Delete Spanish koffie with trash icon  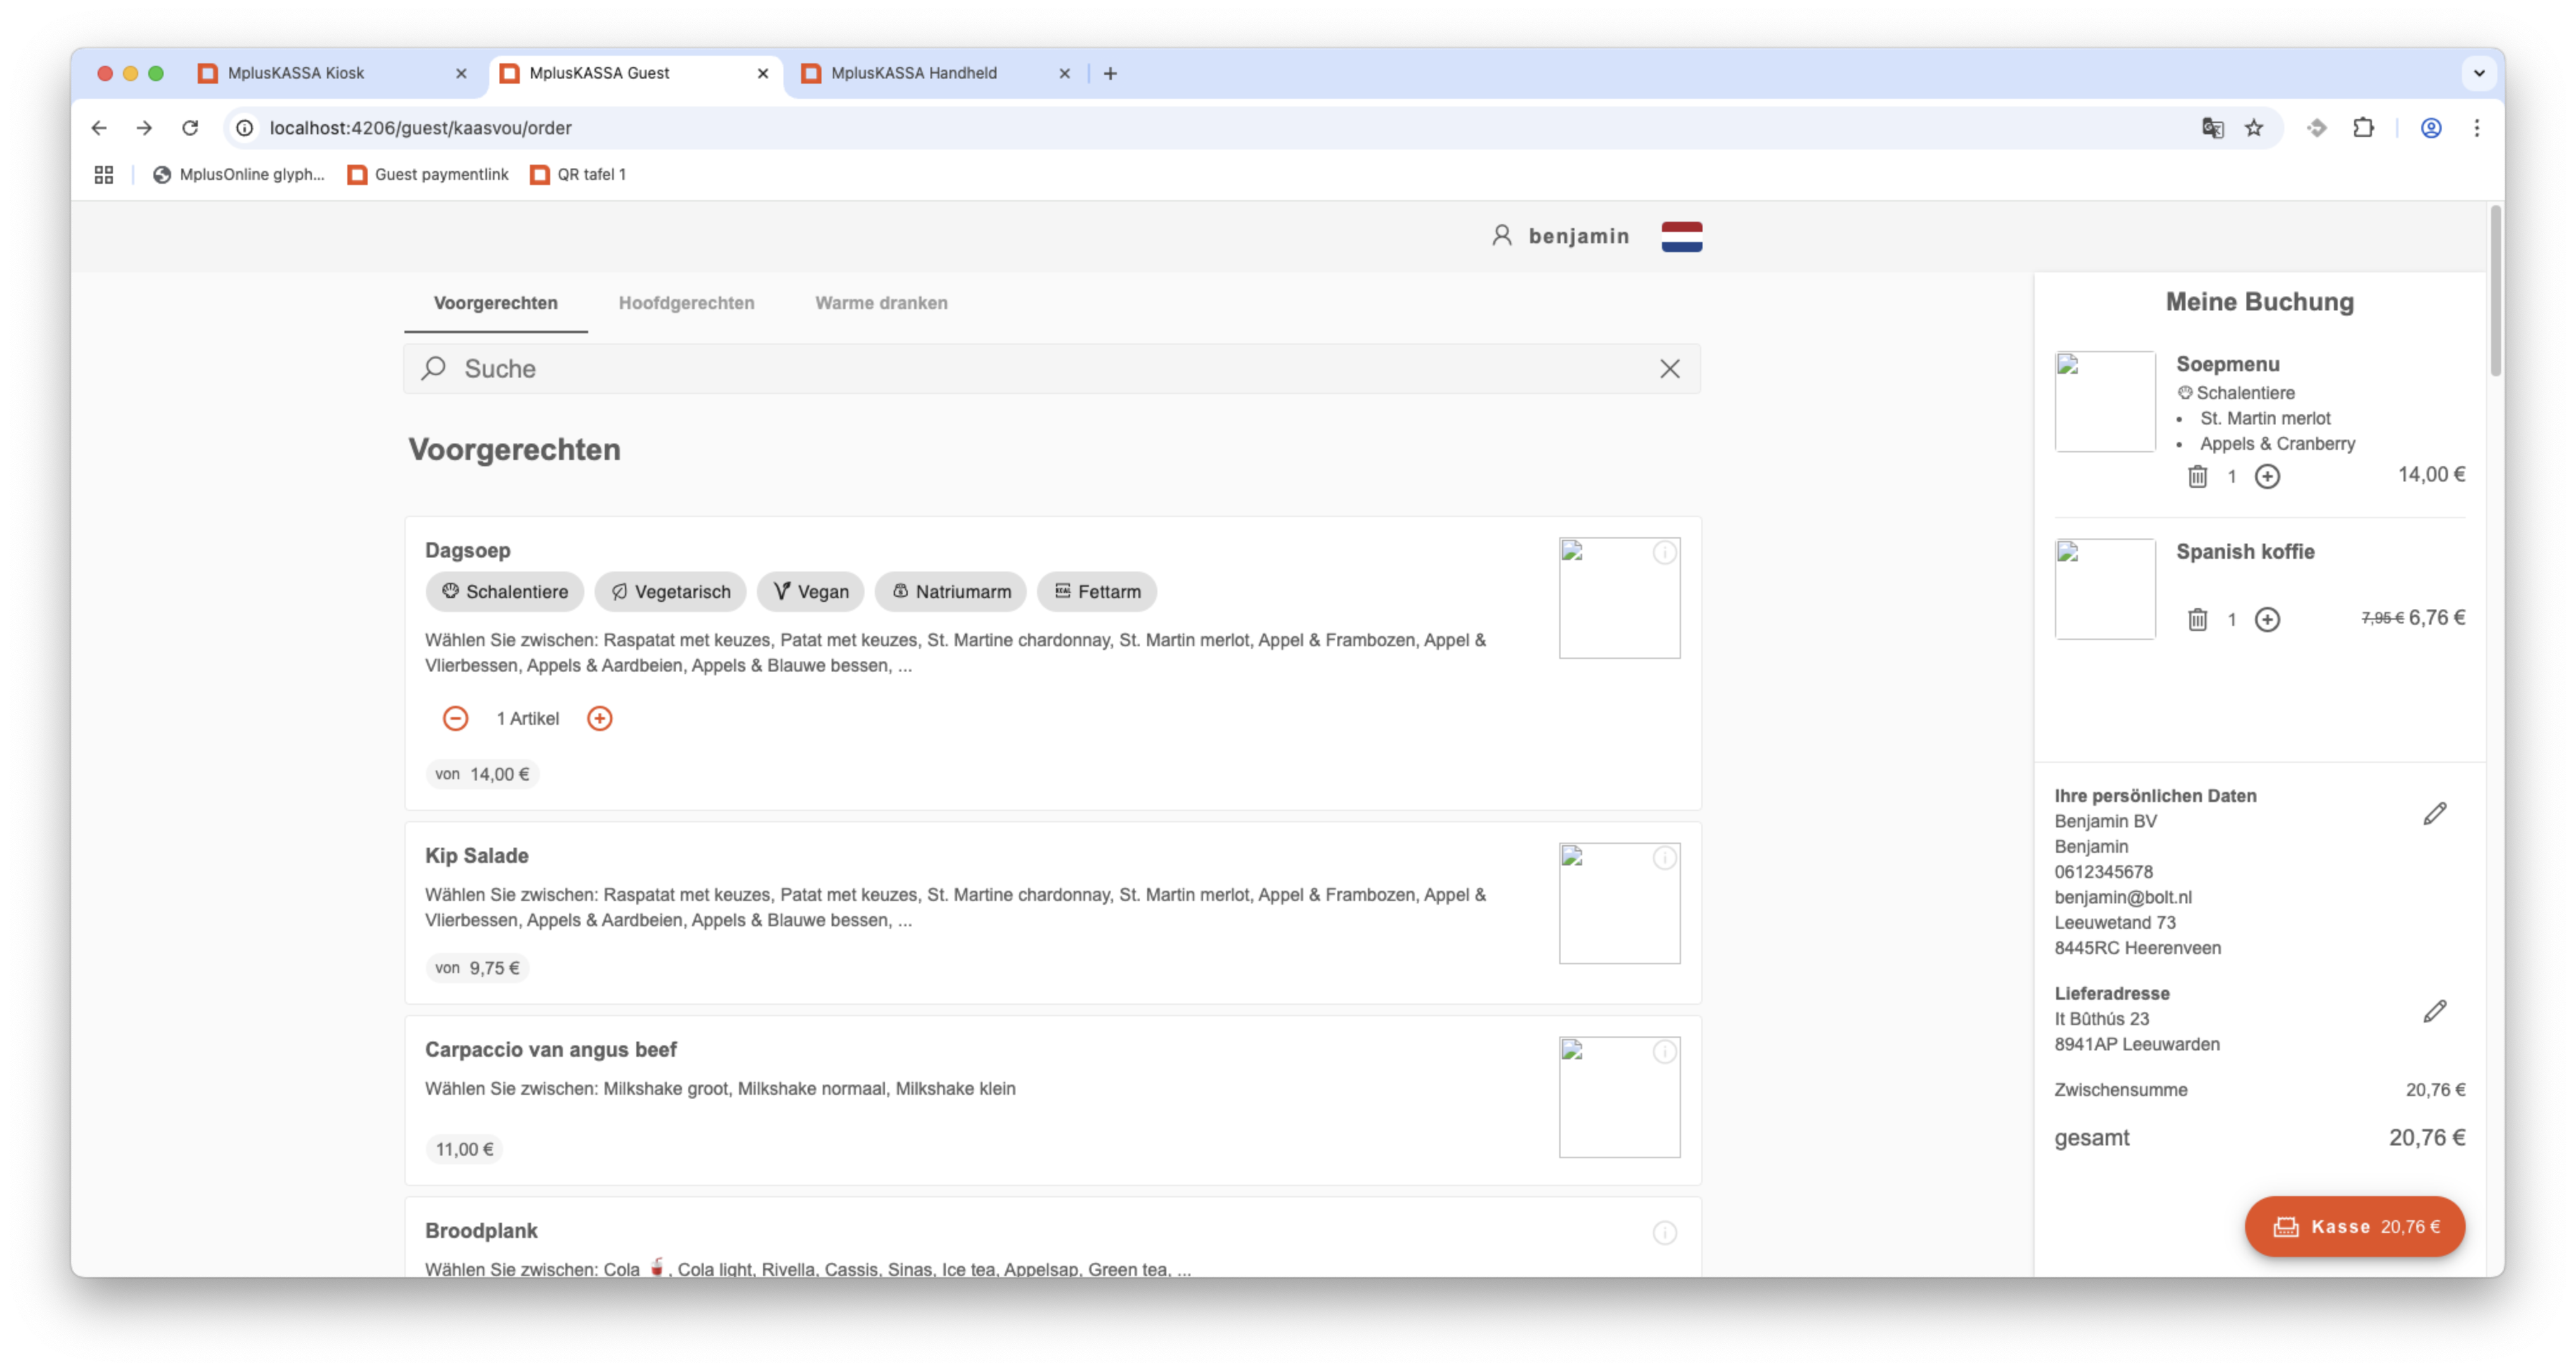[x=2197, y=620]
